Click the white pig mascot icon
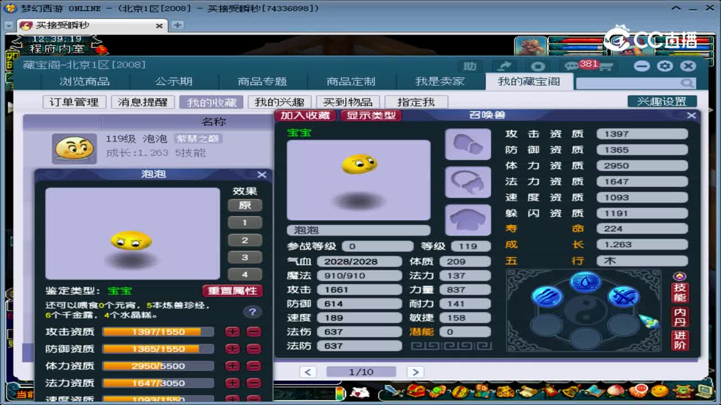This screenshot has width=721, height=405. point(359,391)
